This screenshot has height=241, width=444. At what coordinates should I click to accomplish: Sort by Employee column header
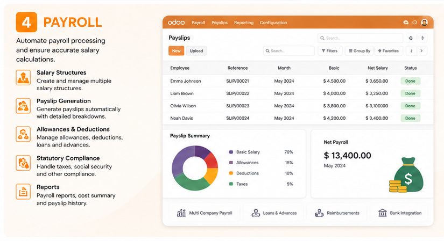(180, 68)
